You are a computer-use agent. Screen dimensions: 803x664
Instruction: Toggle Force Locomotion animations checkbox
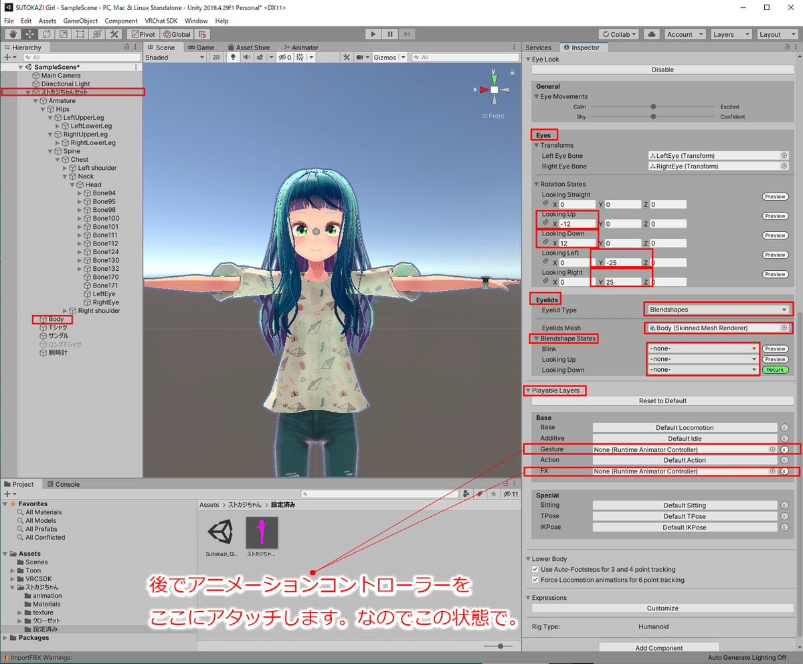[x=535, y=580]
